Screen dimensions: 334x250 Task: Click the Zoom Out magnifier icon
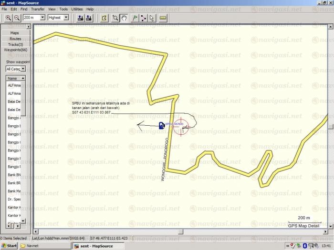(17, 18)
